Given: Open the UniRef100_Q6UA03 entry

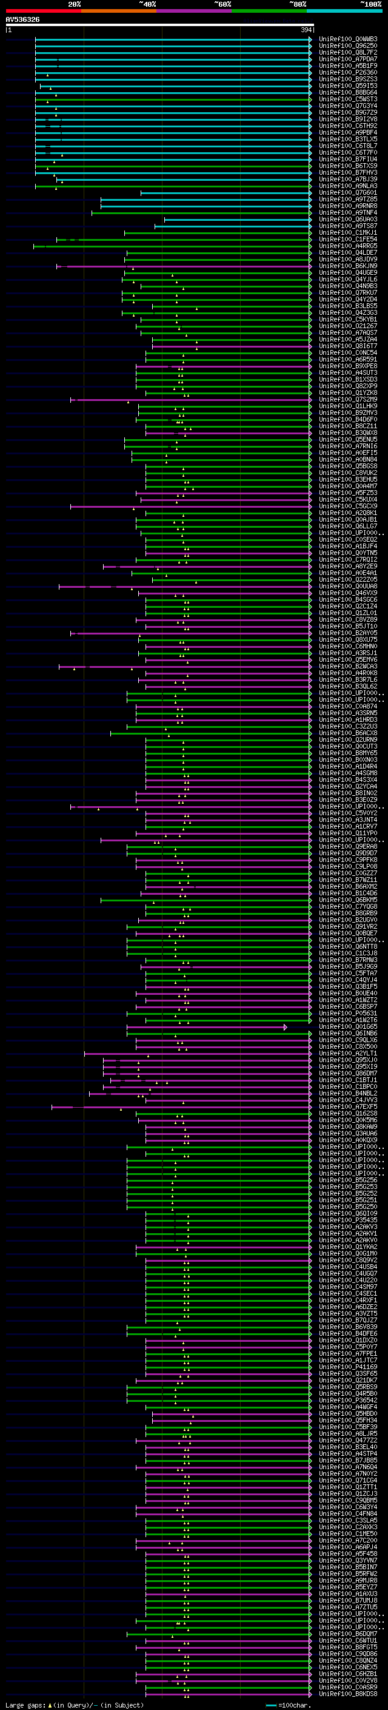Looking at the screenshot, I should point(348,219).
